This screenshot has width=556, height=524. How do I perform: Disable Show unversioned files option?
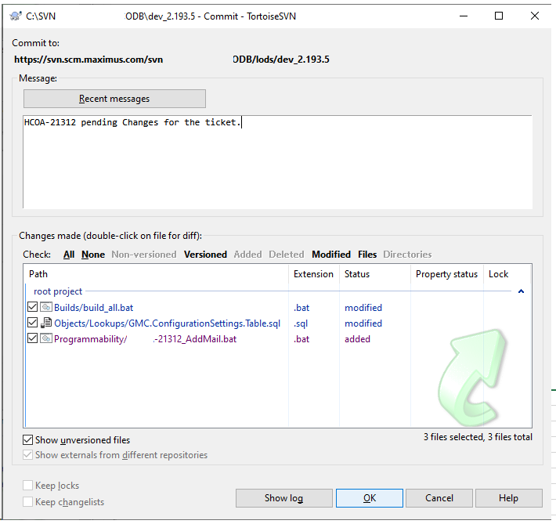tap(28, 440)
